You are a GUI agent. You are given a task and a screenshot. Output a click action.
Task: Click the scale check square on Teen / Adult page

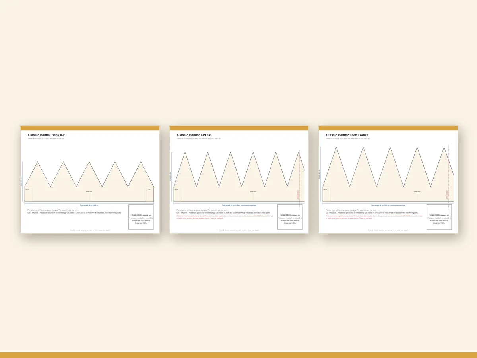[439, 217]
